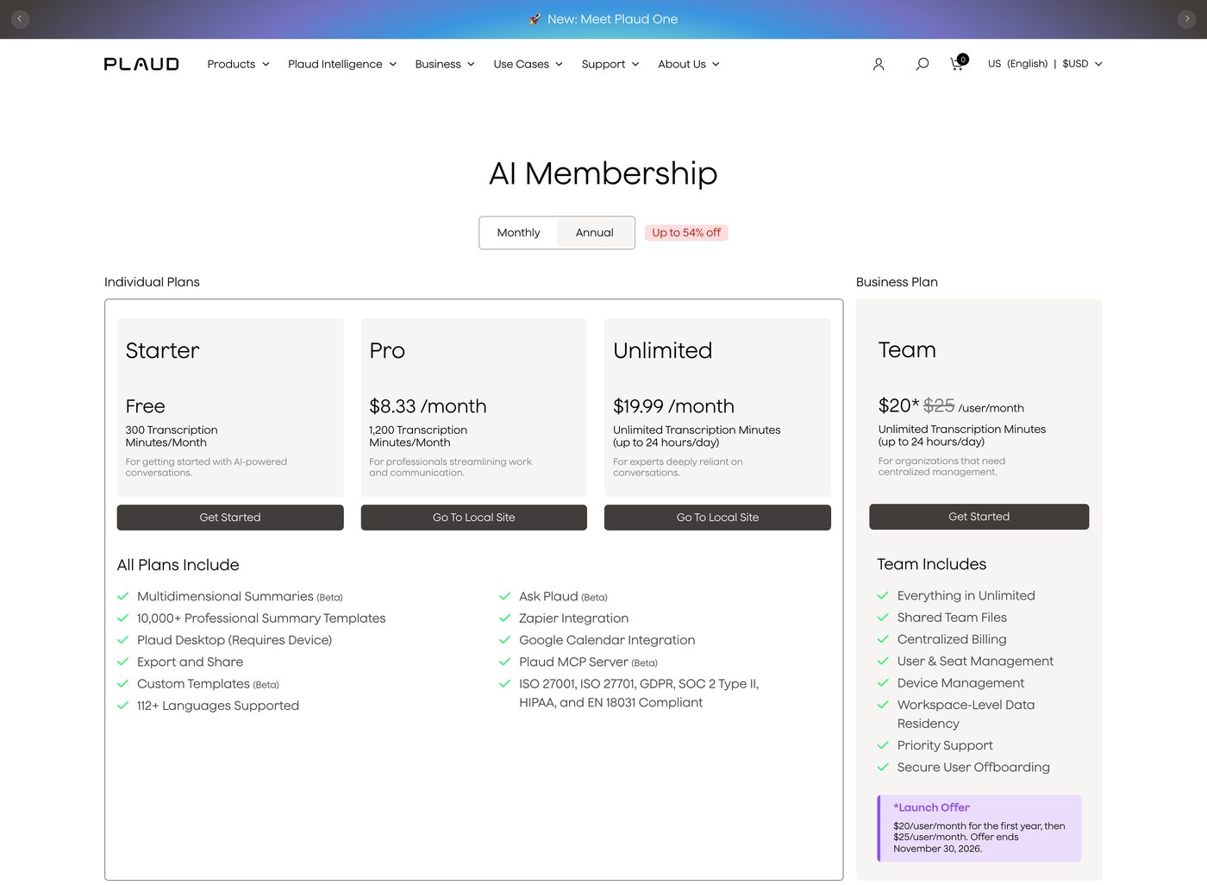Click Get Started under Starter plan
1207x885 pixels.
click(x=230, y=518)
